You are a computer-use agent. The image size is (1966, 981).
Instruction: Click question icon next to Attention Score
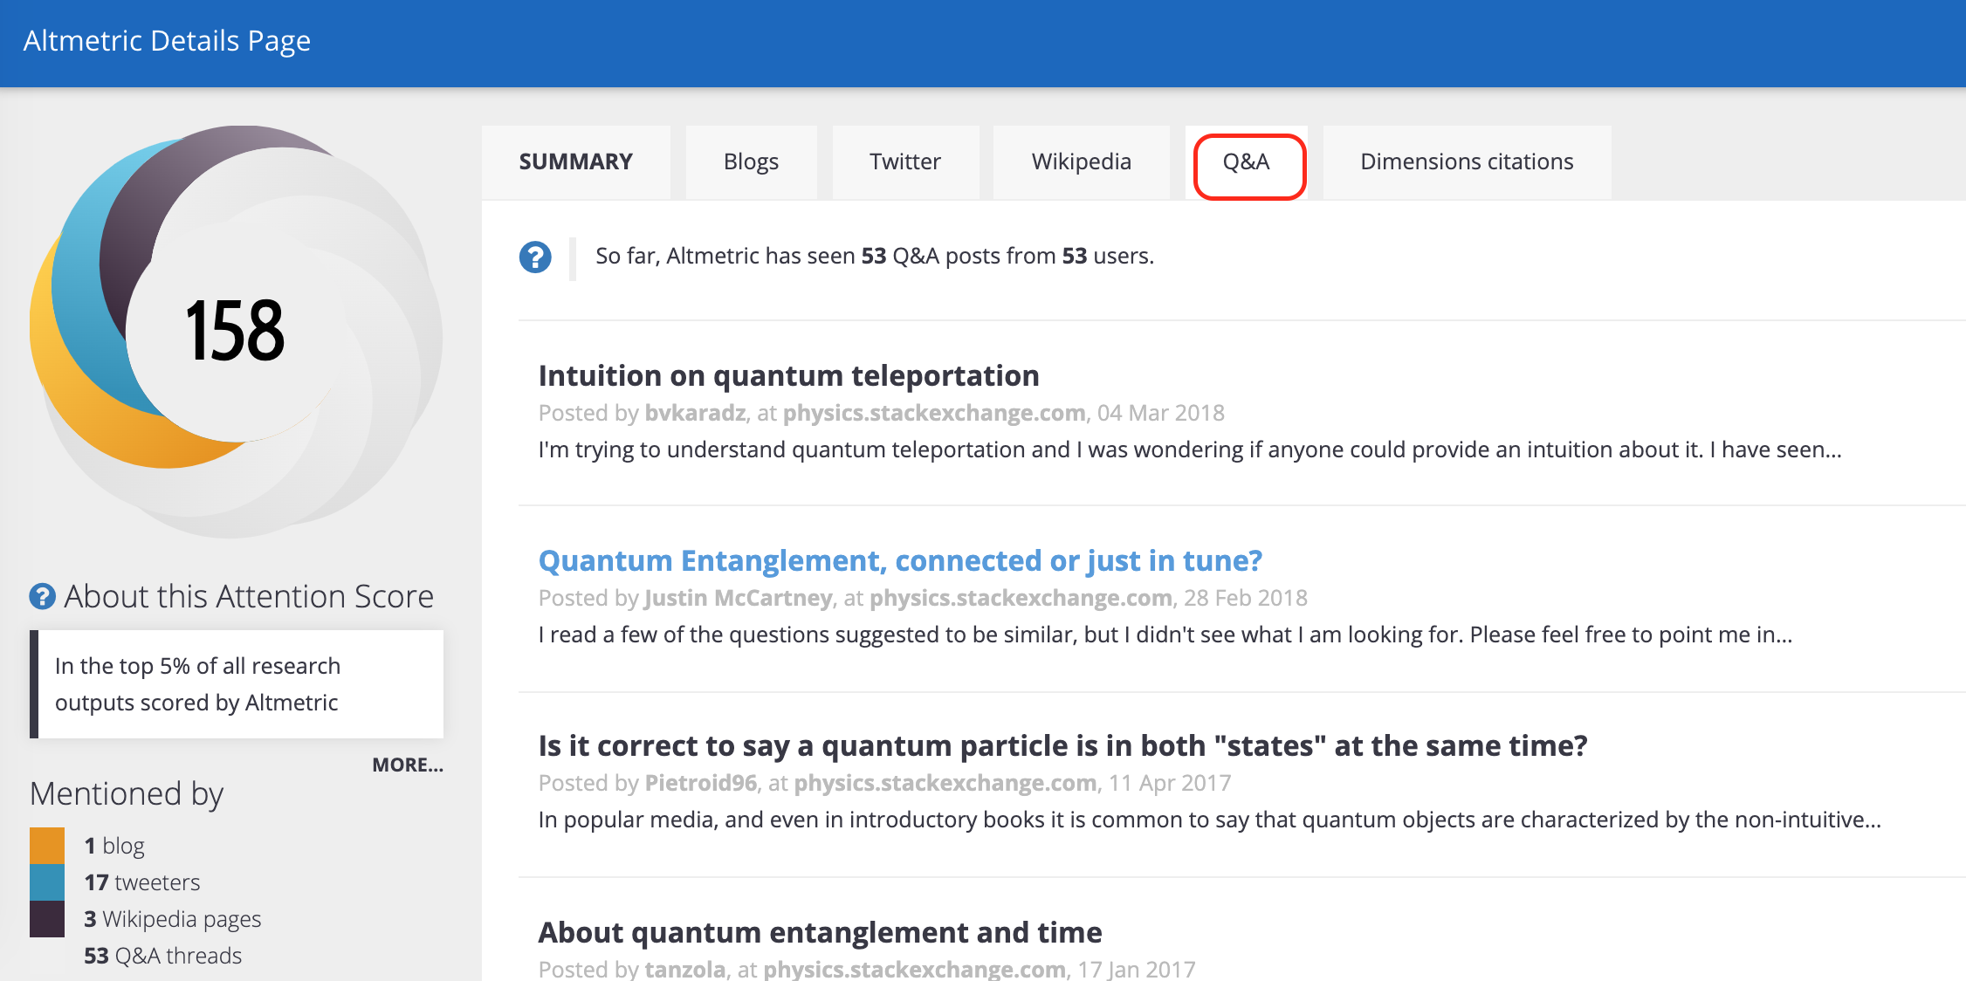42,597
